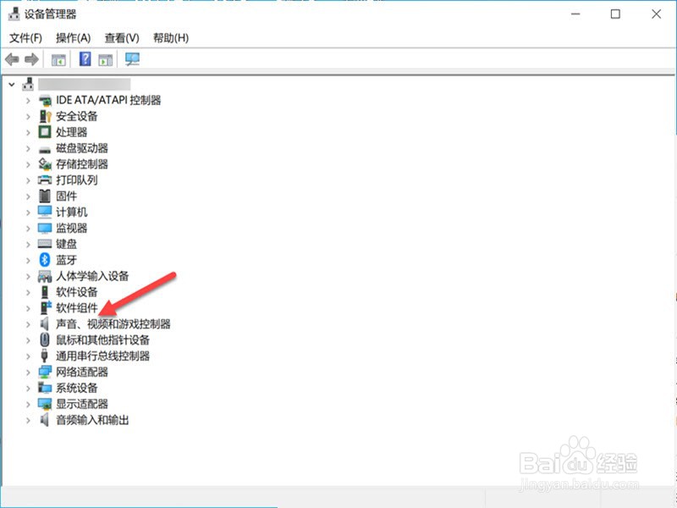Expand the 键盘 node
The width and height of the screenshot is (677, 508).
tap(29, 245)
